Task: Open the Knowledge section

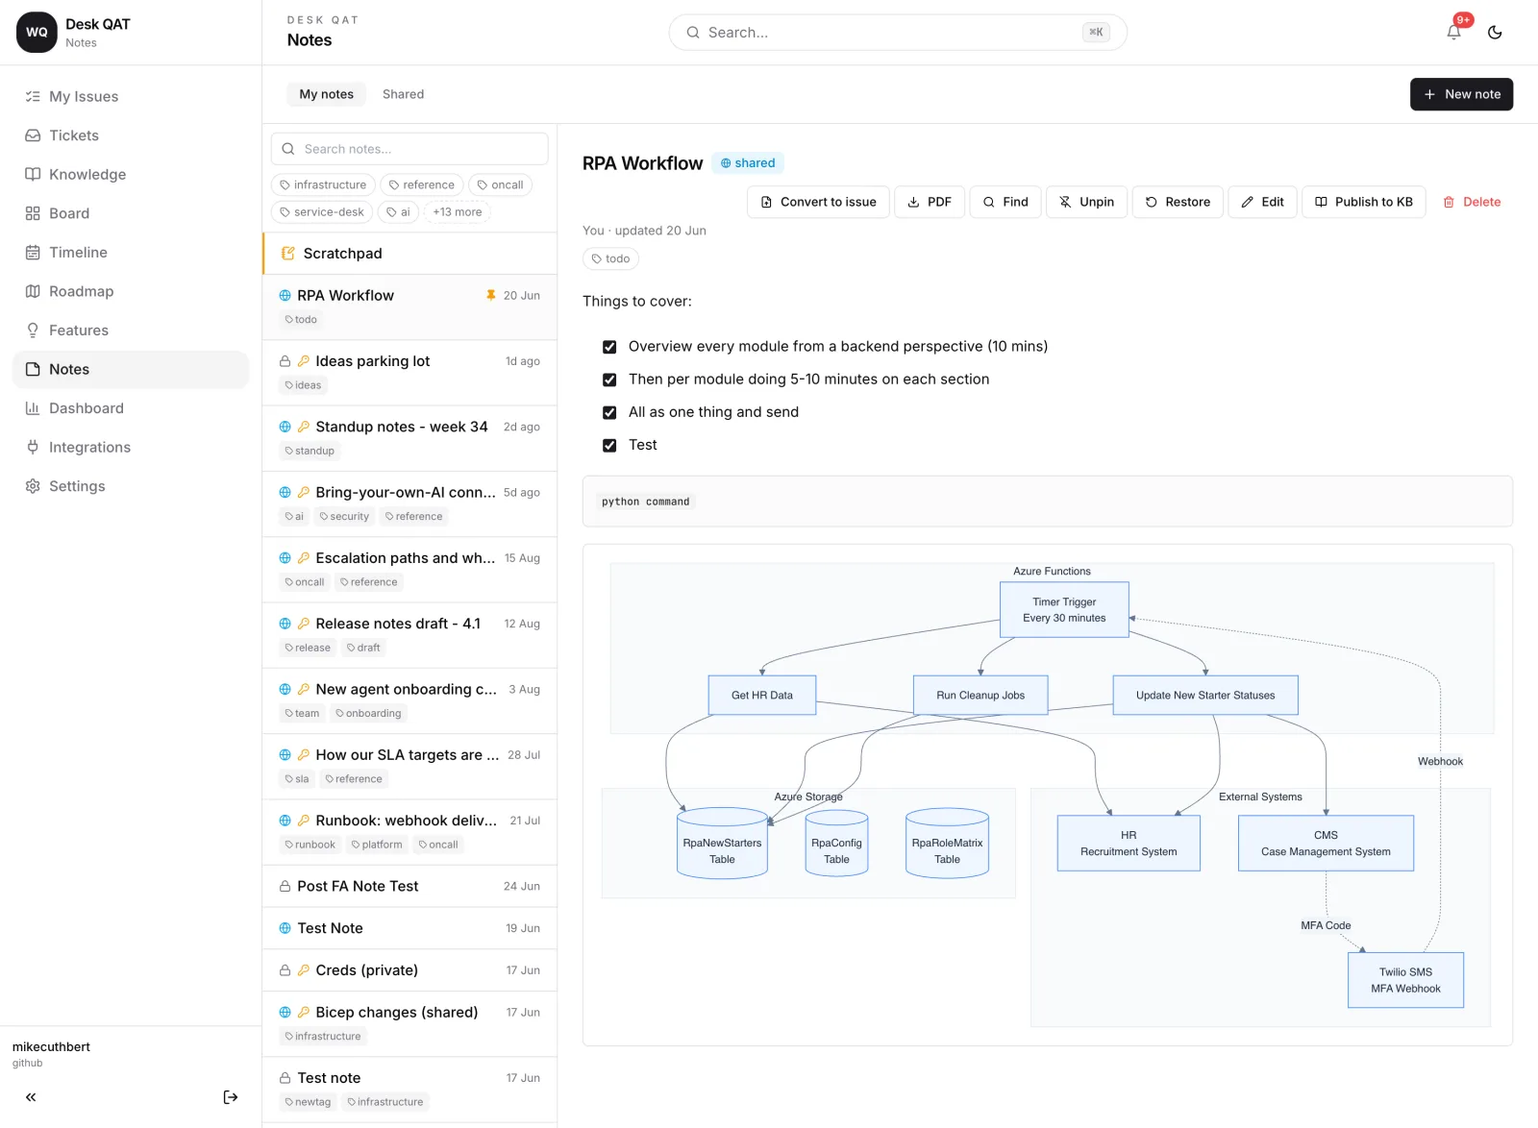Action: [x=131, y=174]
